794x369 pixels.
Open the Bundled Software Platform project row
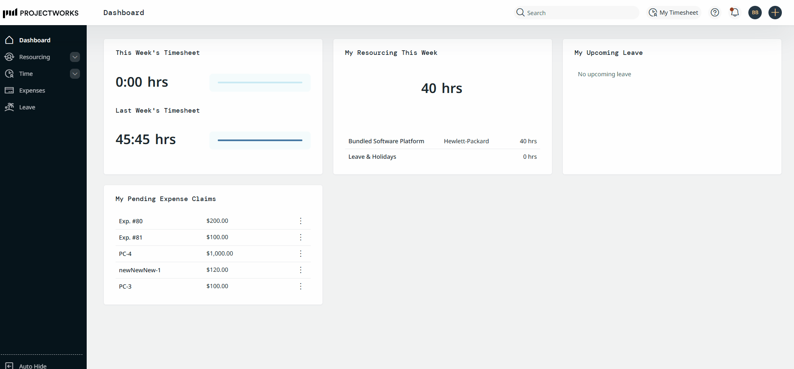click(386, 141)
